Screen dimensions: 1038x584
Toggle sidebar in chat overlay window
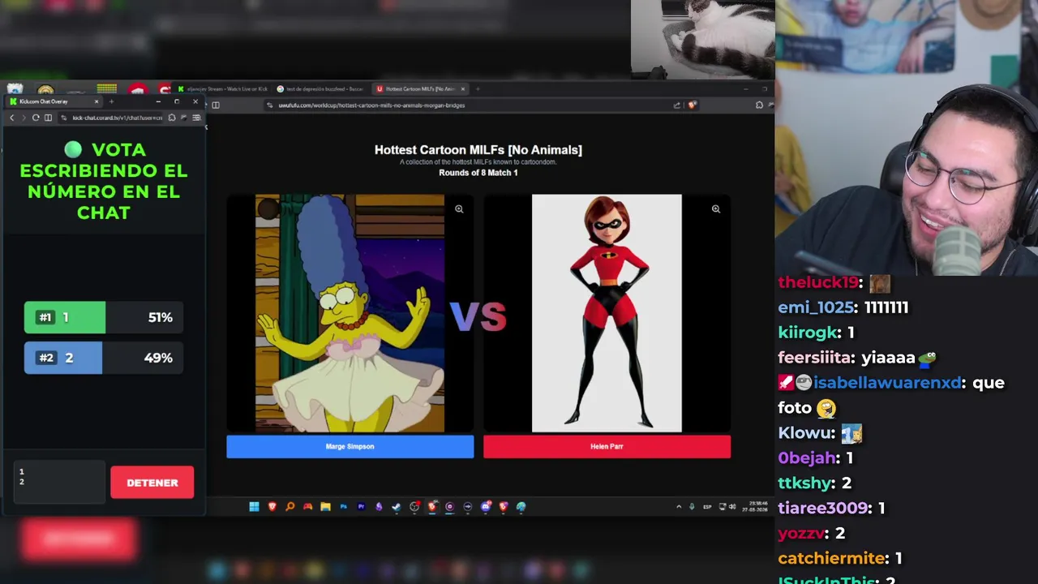pyautogui.click(x=48, y=118)
